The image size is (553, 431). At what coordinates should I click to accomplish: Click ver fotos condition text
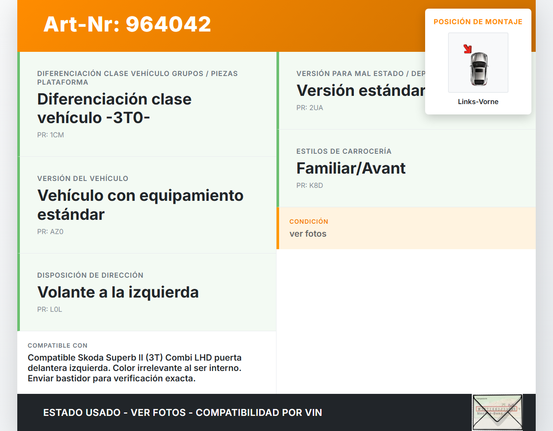(308, 234)
